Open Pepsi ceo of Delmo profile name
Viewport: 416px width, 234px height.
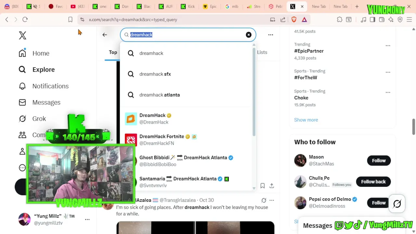coord(330,199)
